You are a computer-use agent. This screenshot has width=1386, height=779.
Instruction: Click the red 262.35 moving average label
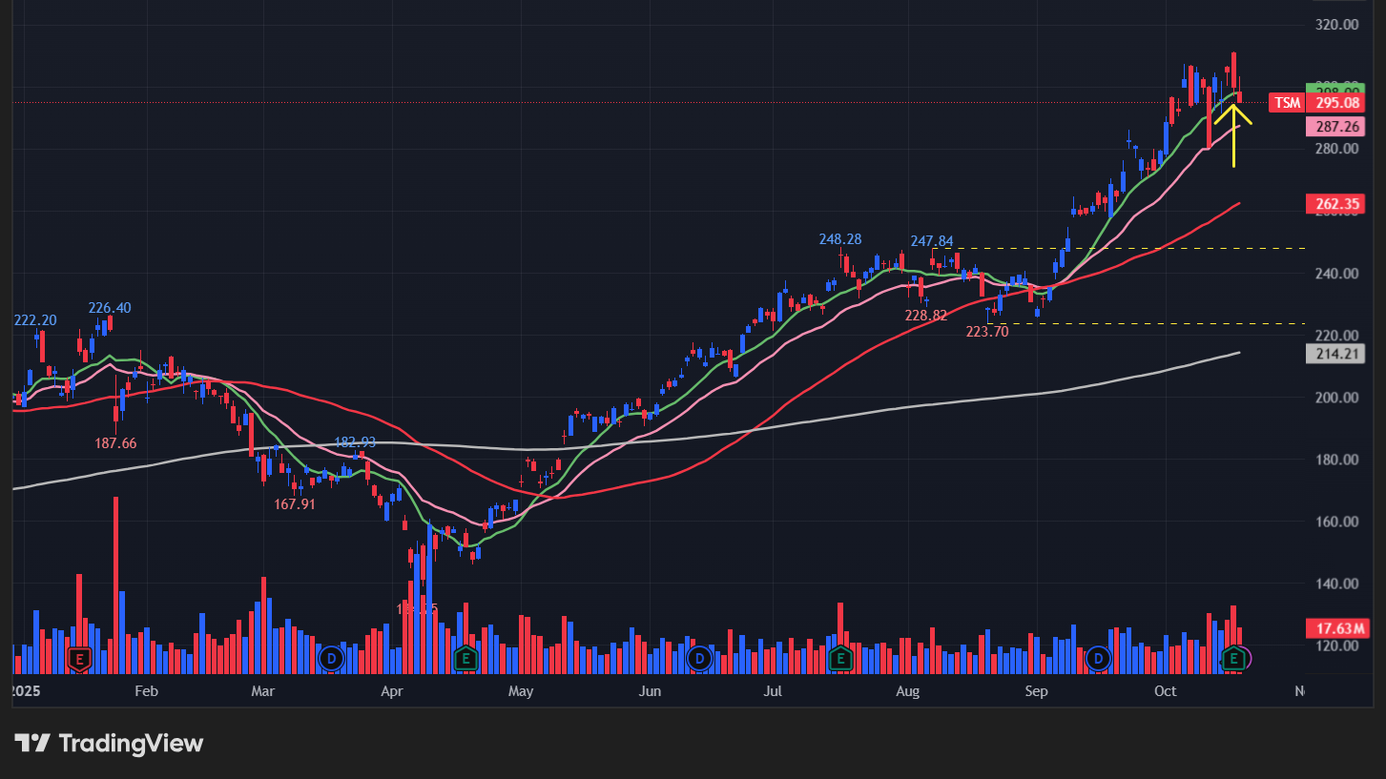pyautogui.click(x=1334, y=203)
